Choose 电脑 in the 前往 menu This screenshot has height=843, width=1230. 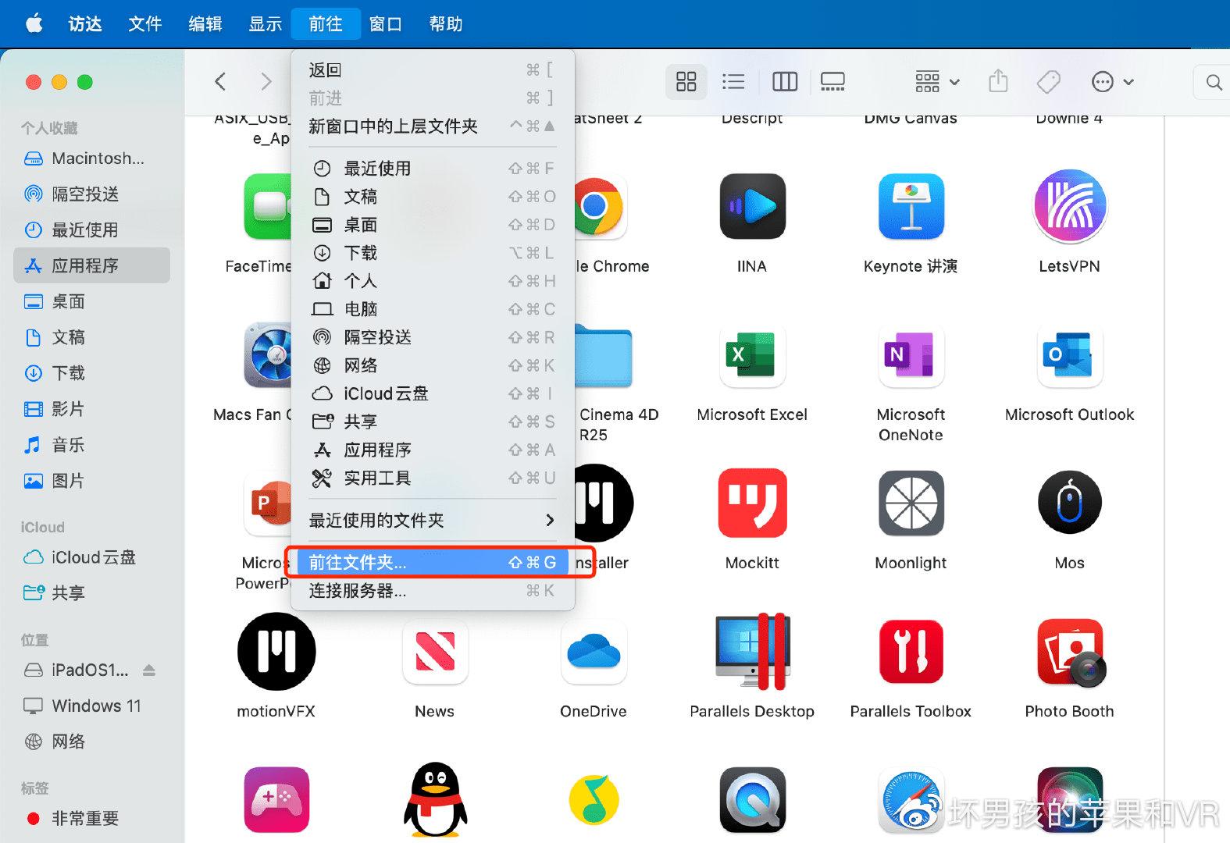coord(433,309)
